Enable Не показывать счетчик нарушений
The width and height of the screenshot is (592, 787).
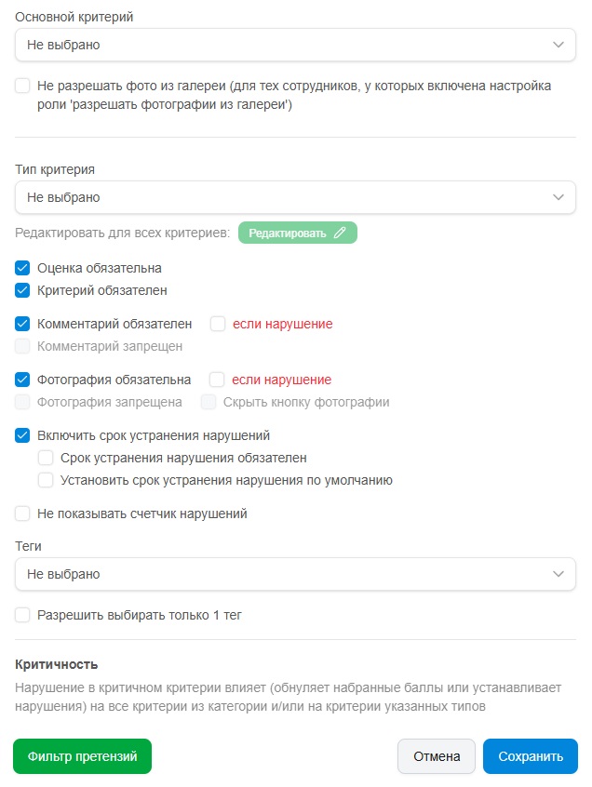coord(22,514)
